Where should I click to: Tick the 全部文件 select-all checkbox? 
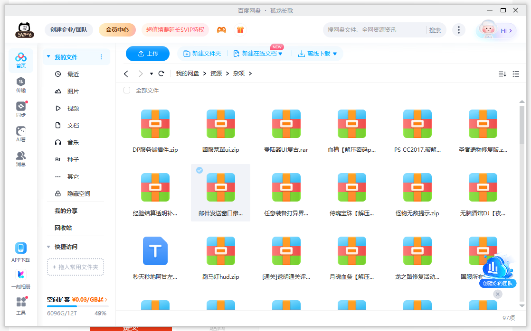[127, 90]
